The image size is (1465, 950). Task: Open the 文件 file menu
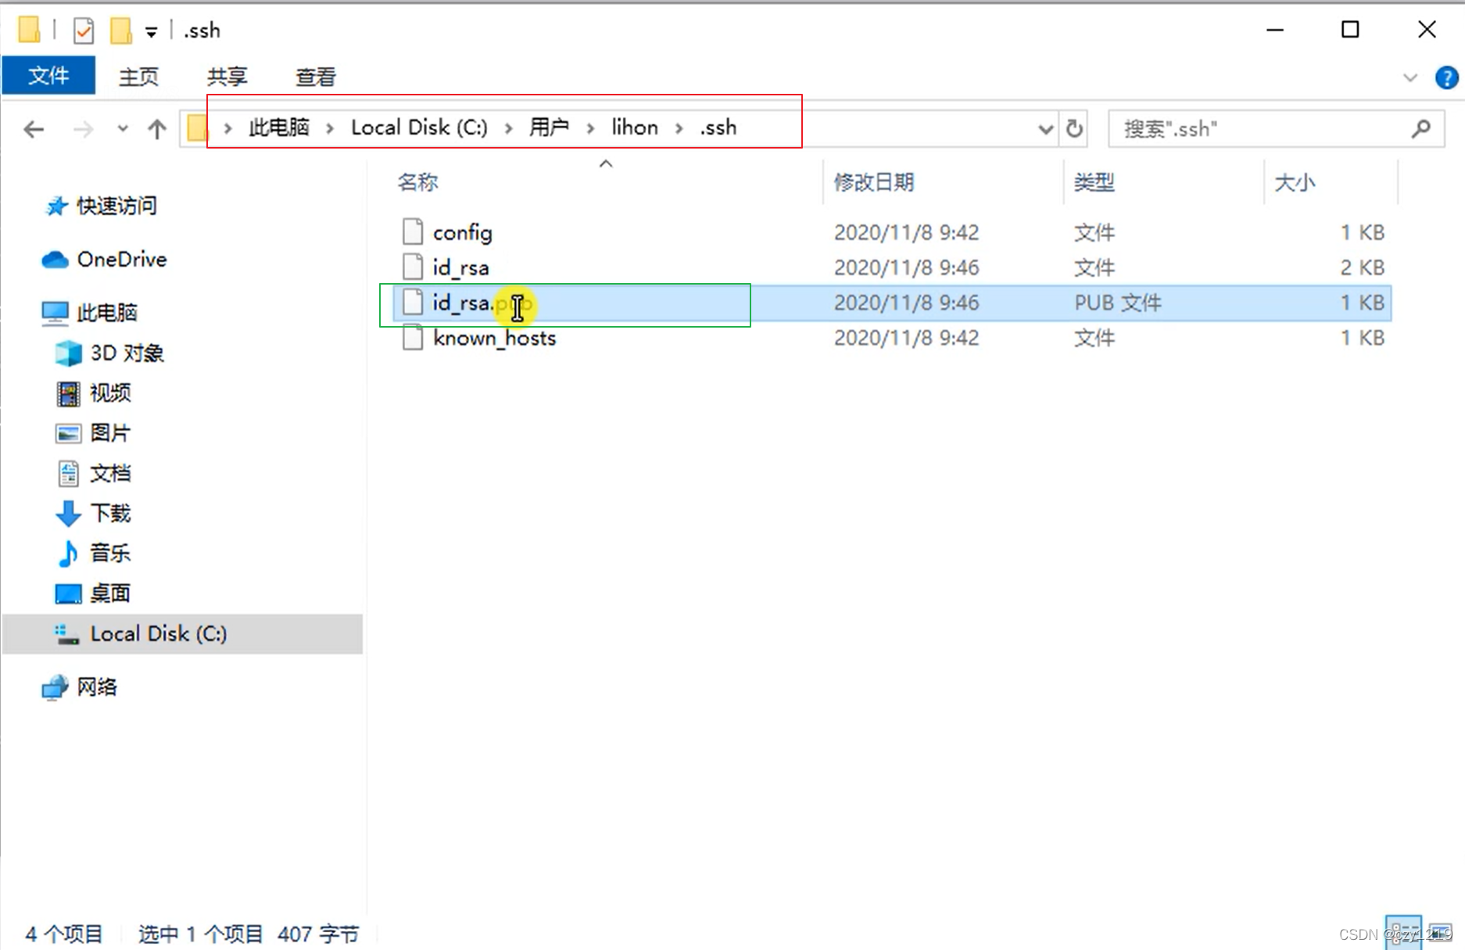tap(48, 76)
